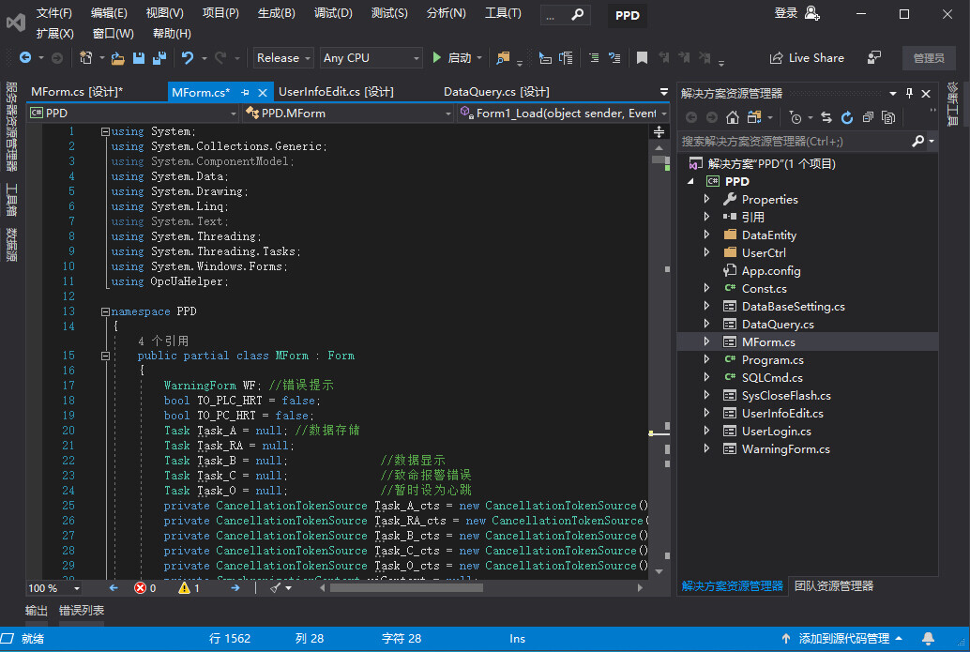Open the 调试(D) menu
Viewport: 970px width, 652px height.
(333, 13)
